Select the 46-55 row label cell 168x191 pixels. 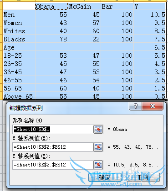coord(19,80)
